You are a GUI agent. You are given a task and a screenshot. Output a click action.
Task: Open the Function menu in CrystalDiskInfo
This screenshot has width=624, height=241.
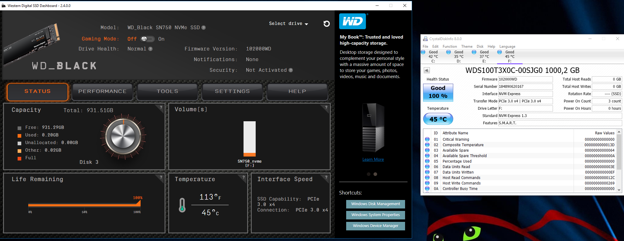coord(450,46)
